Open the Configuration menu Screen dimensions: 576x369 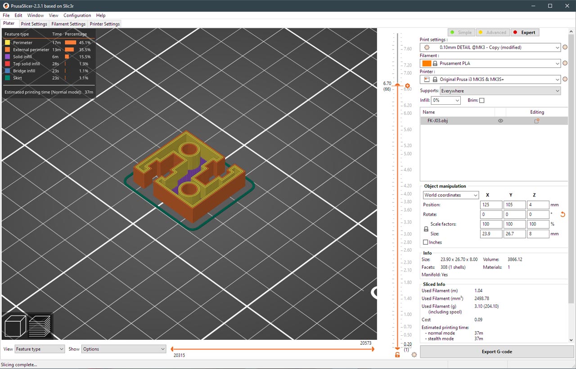[77, 15]
